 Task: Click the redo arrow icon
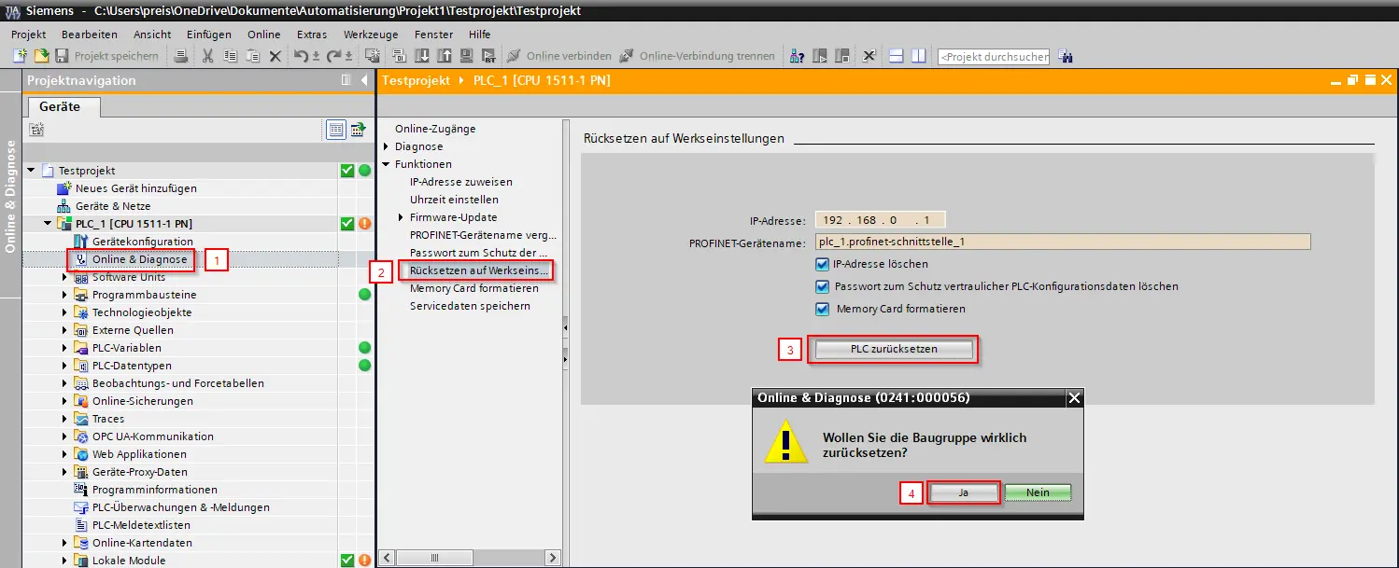pyautogui.click(x=333, y=56)
